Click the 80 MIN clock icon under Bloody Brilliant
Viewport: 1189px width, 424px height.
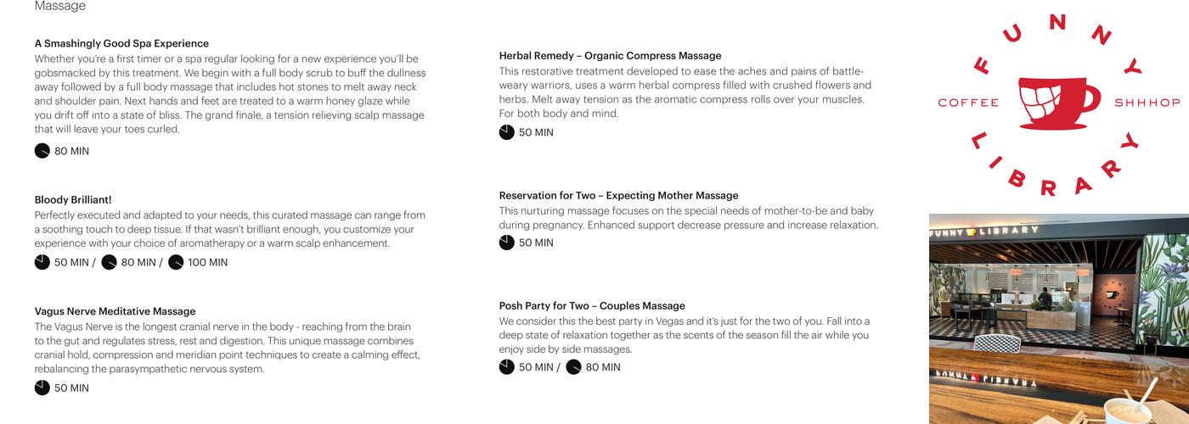pos(109,262)
